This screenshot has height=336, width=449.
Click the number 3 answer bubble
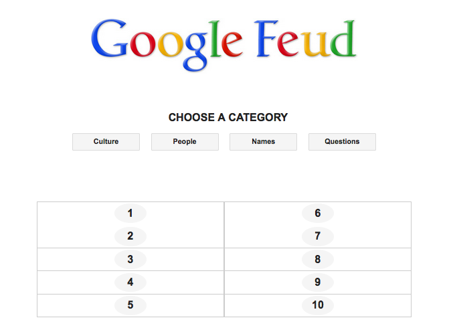pos(130,260)
